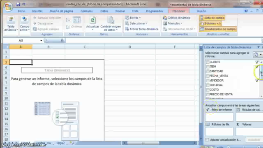Click the worksheet vertical scroll down arrow

(x=201, y=139)
